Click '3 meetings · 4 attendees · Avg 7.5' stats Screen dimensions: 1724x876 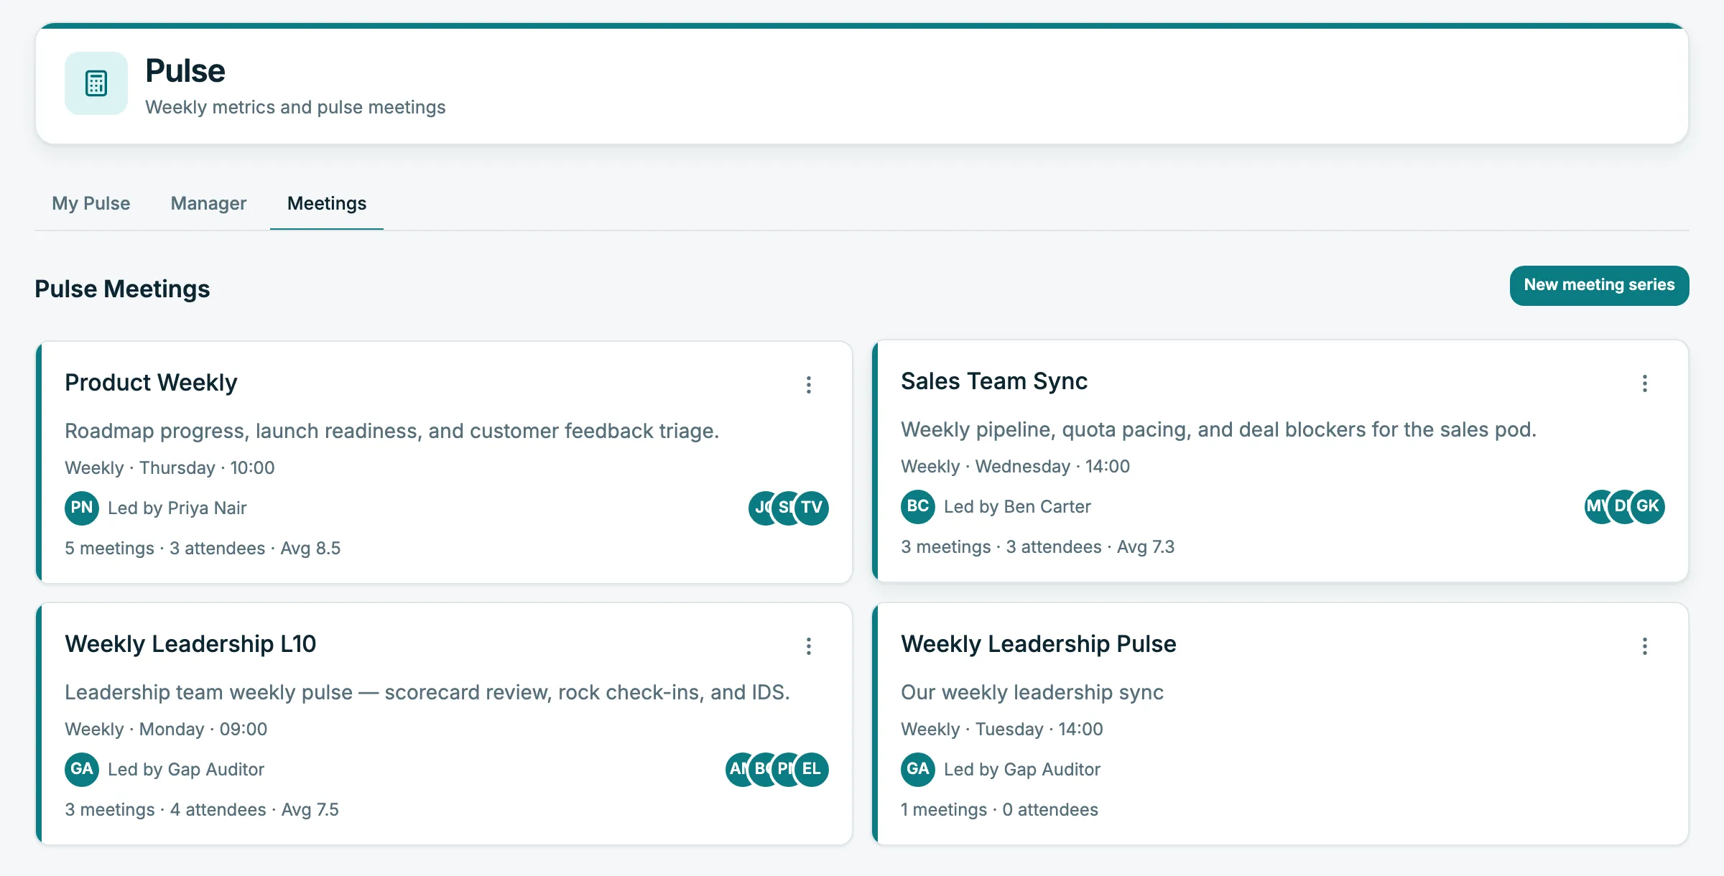202,810
